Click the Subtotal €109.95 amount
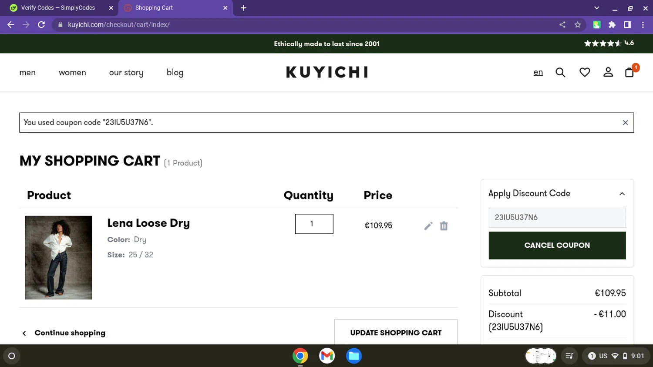653x367 pixels. tap(610, 293)
